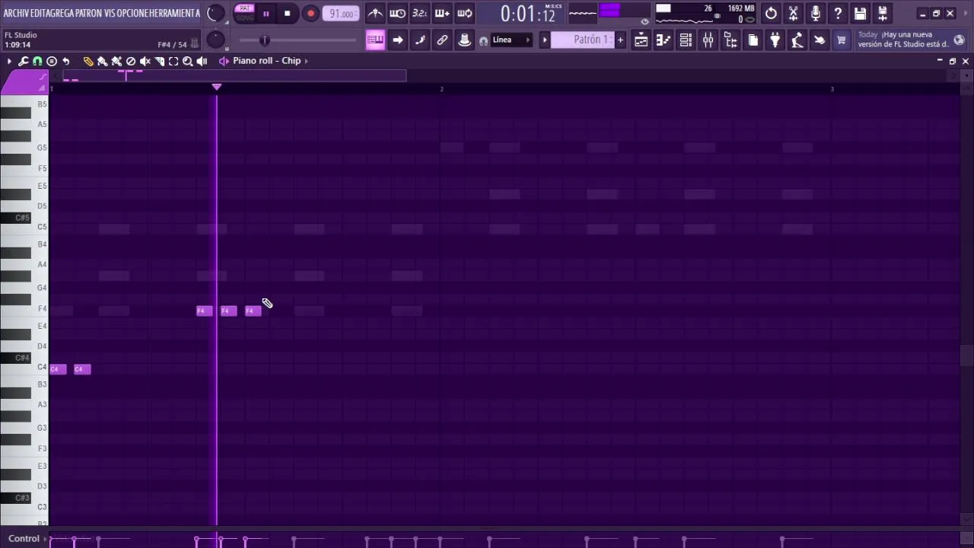974x548 pixels.
Task: Open target channel speaker selector
Action: click(224, 61)
